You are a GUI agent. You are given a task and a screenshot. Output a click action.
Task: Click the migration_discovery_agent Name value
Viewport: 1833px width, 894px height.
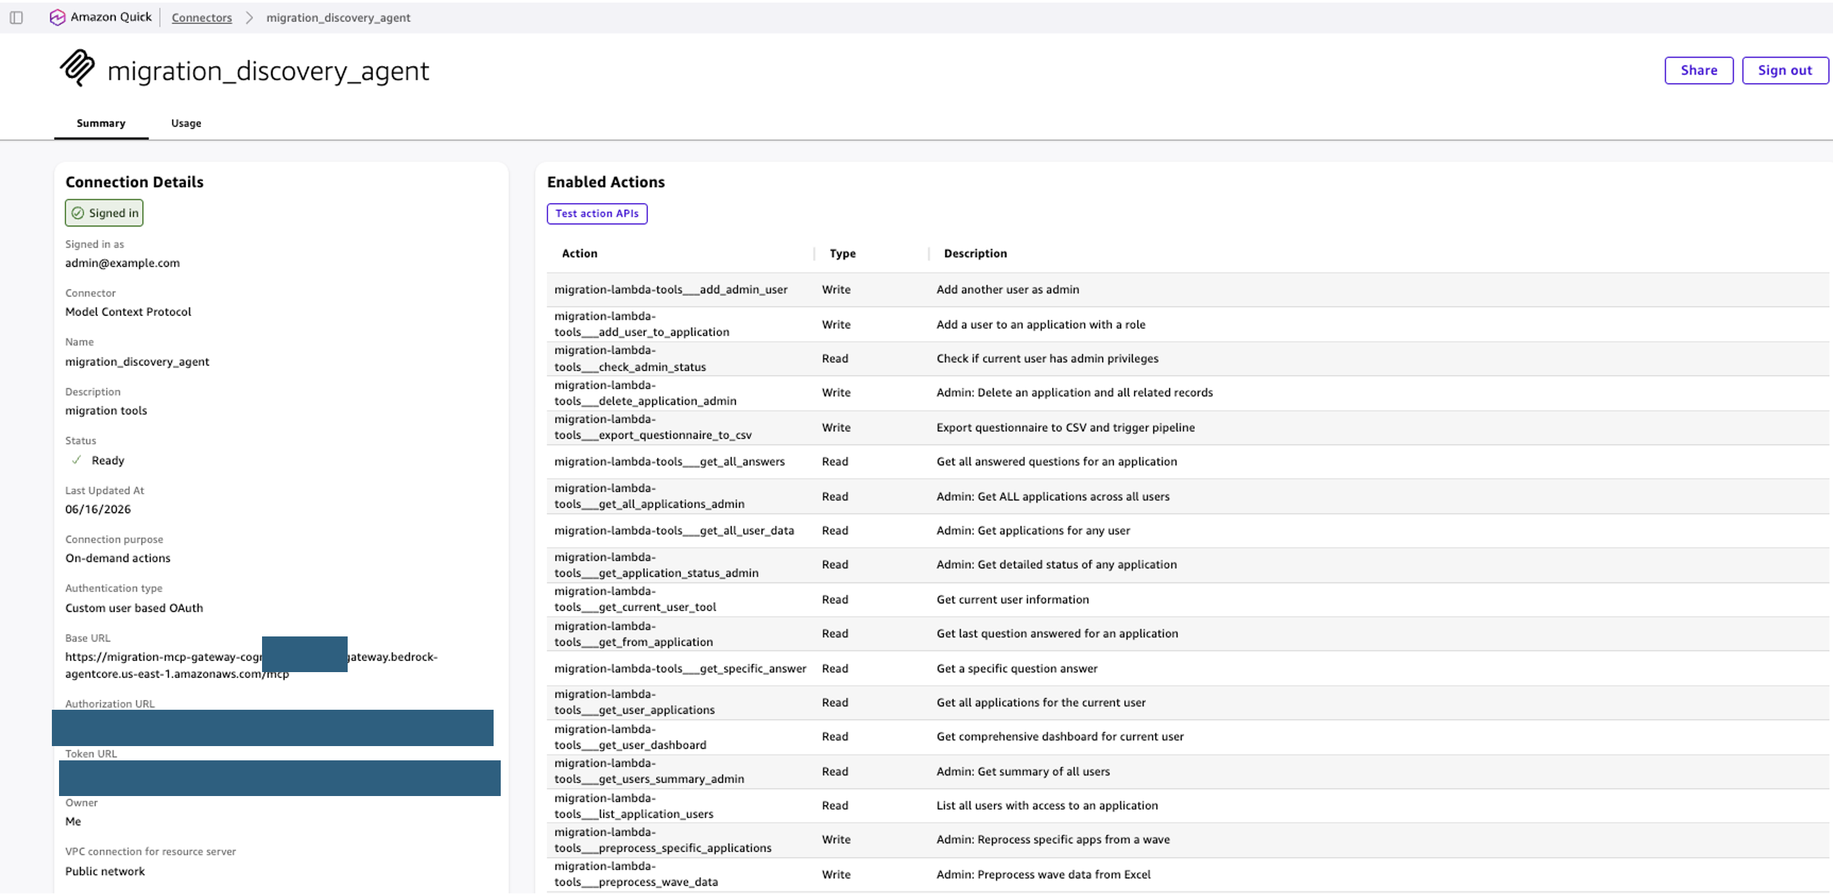[x=138, y=361]
